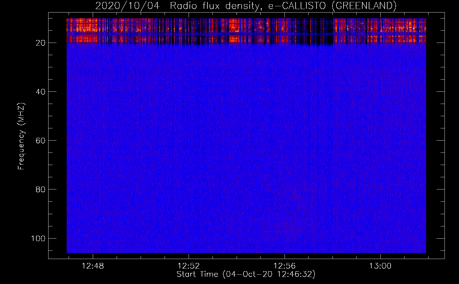Click the 'Start Time (04-Oct-20 12:46:32)' label
The height and width of the screenshot is (284, 459).
point(246,274)
